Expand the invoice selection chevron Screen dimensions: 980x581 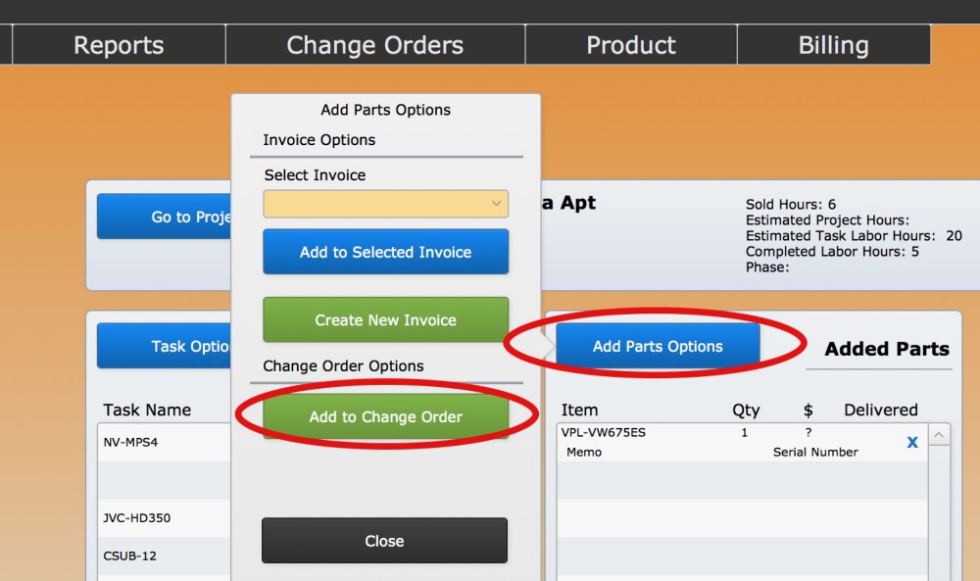[498, 204]
